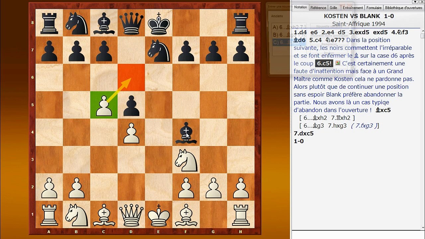This screenshot has height=239, width=425.
Task: Go to variation move 6...♗g3
Action: coord(314,126)
